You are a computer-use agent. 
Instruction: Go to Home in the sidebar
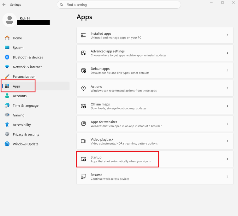coord(17,38)
